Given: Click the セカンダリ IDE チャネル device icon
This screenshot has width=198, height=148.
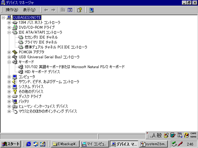Looking at the screenshot, I should (21, 37).
